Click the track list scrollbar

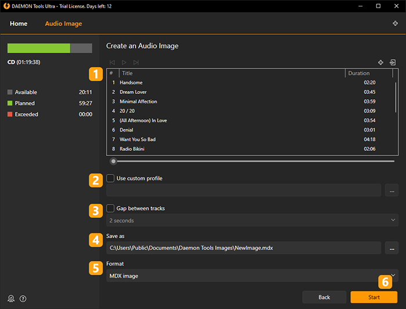pos(396,97)
